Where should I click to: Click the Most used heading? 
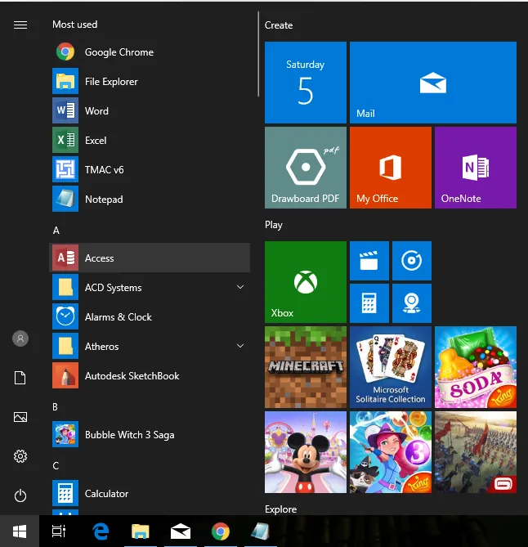pyautogui.click(x=74, y=25)
